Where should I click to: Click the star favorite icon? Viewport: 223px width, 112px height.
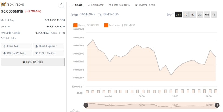coord(61,5)
